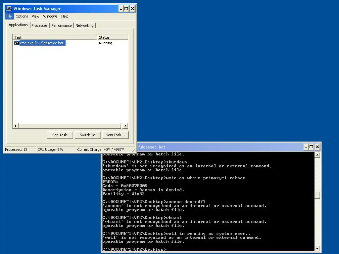Click the task list right scroll arrow
Image resolution: width=339 pixels, height=254 pixels.
[125, 126]
